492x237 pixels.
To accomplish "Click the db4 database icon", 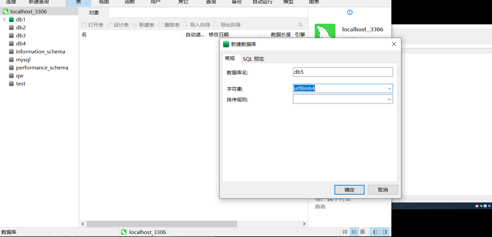I will pos(12,43).
